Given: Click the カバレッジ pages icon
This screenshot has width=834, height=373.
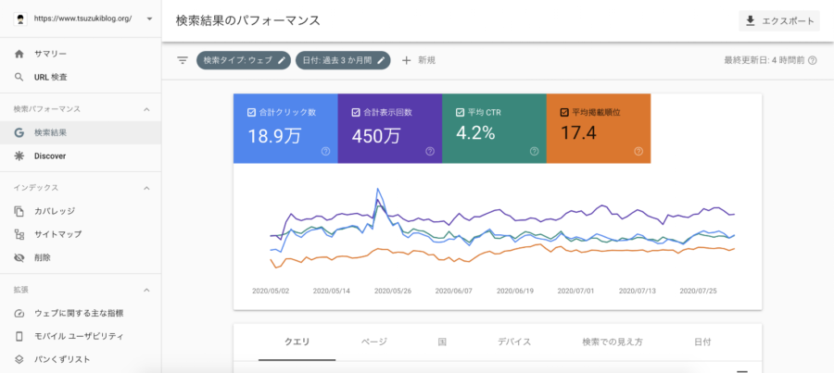Looking at the screenshot, I should tap(19, 211).
